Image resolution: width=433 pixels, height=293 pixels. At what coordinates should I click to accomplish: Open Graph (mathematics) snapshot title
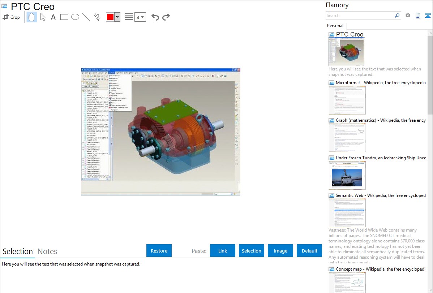(381, 120)
